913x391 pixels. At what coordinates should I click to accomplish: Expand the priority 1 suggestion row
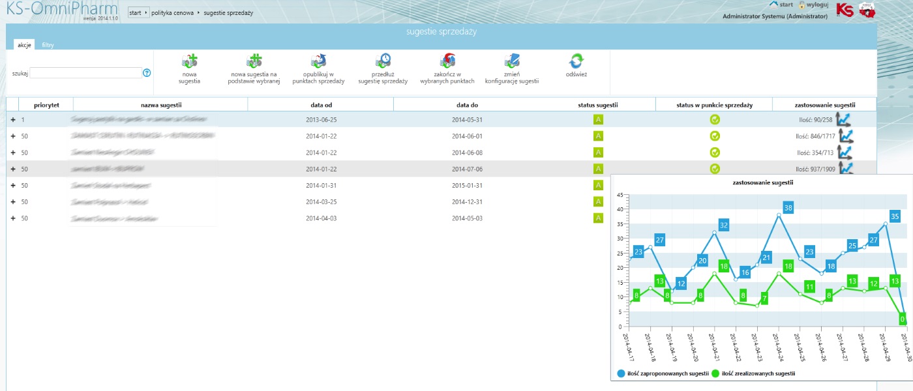coord(13,120)
